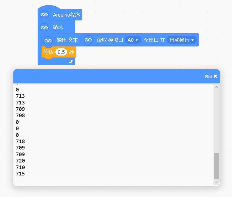Click the serial monitor scroll up arrow
The height and width of the screenshot is (197, 232).
[x=216, y=87]
